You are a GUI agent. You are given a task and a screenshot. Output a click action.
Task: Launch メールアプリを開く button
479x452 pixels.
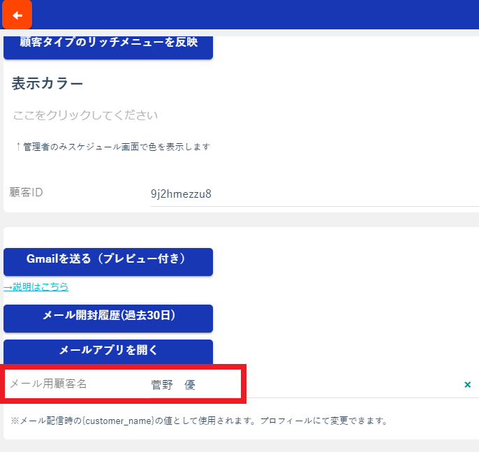pos(108,351)
